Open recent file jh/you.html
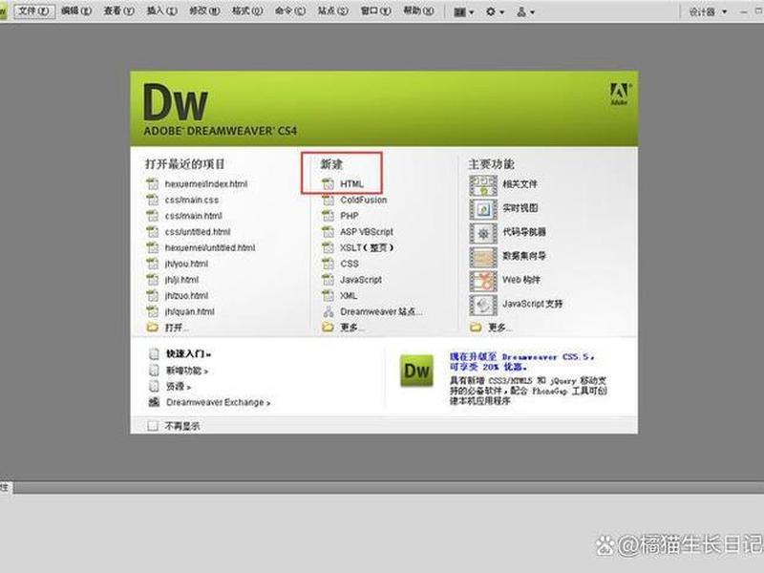The image size is (764, 573). click(186, 264)
